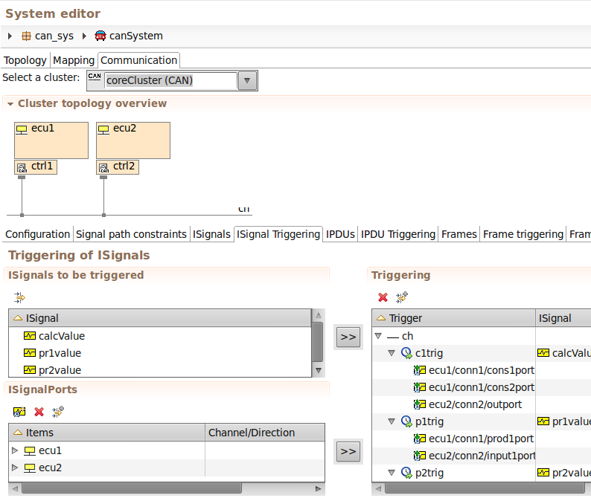
Task: Click Items table horizontal scrollbar thumb
Action: click(132, 488)
